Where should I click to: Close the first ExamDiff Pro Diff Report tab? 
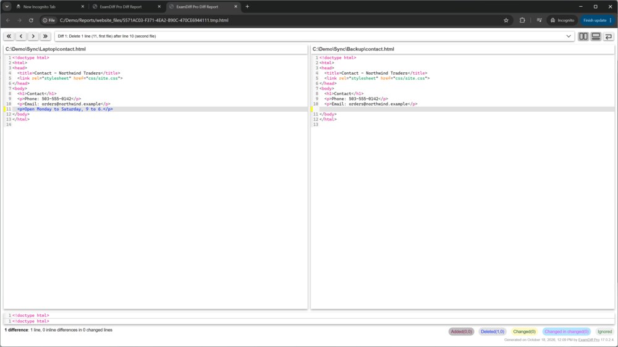[x=159, y=7]
